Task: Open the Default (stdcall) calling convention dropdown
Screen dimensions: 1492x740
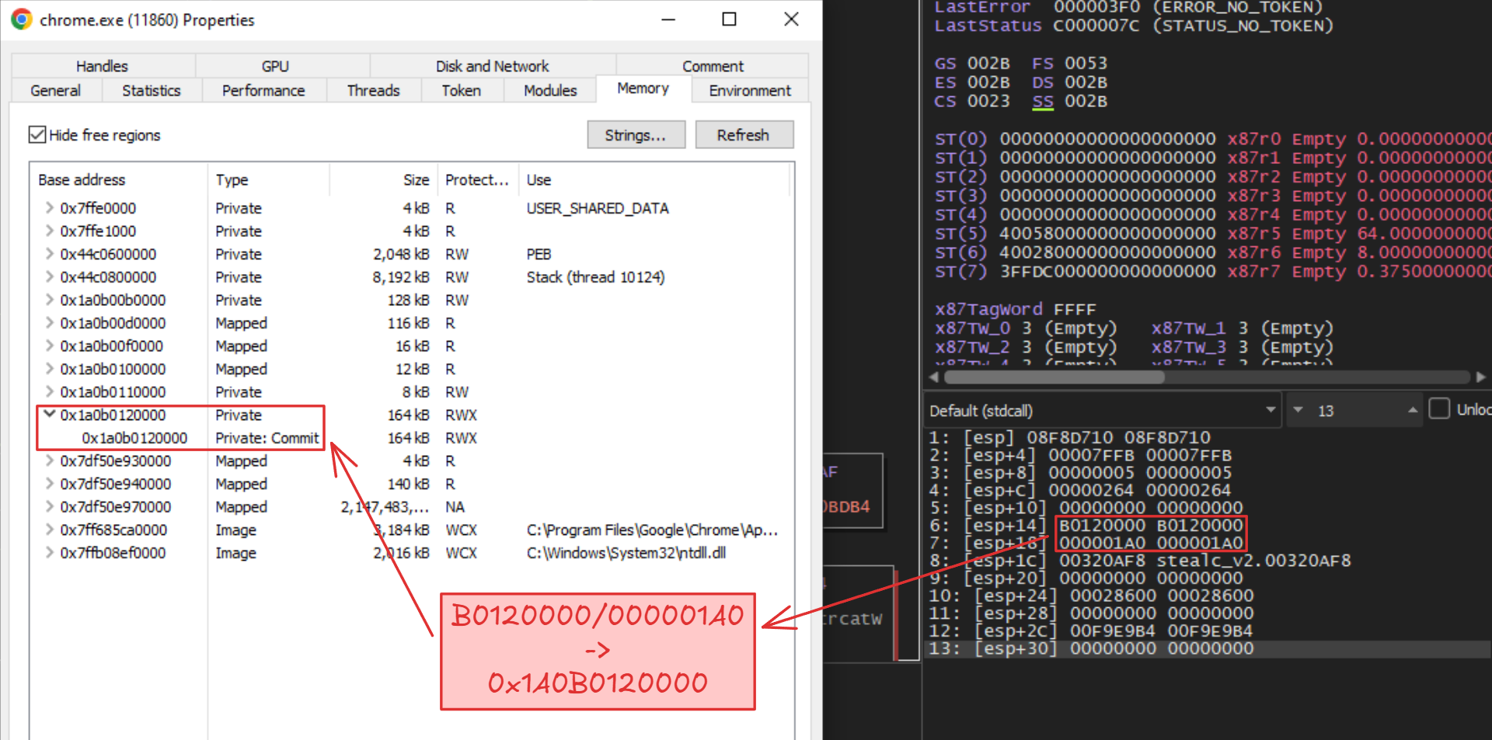Action: [1103, 410]
